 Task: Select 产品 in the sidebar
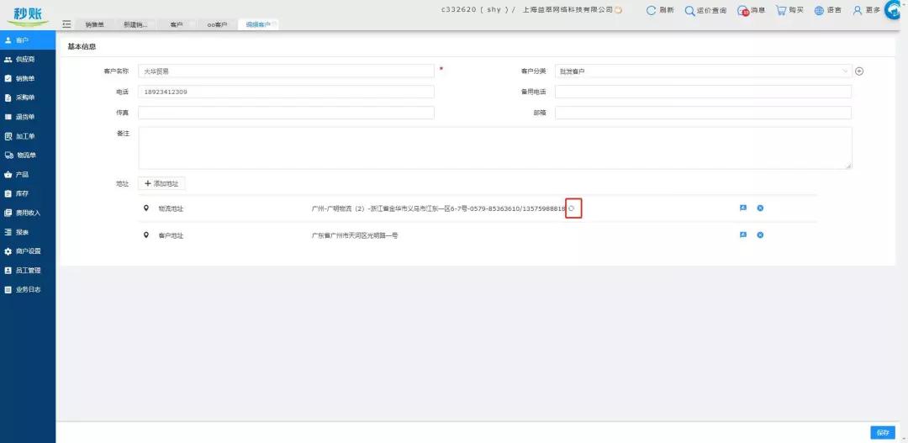[x=28, y=174]
